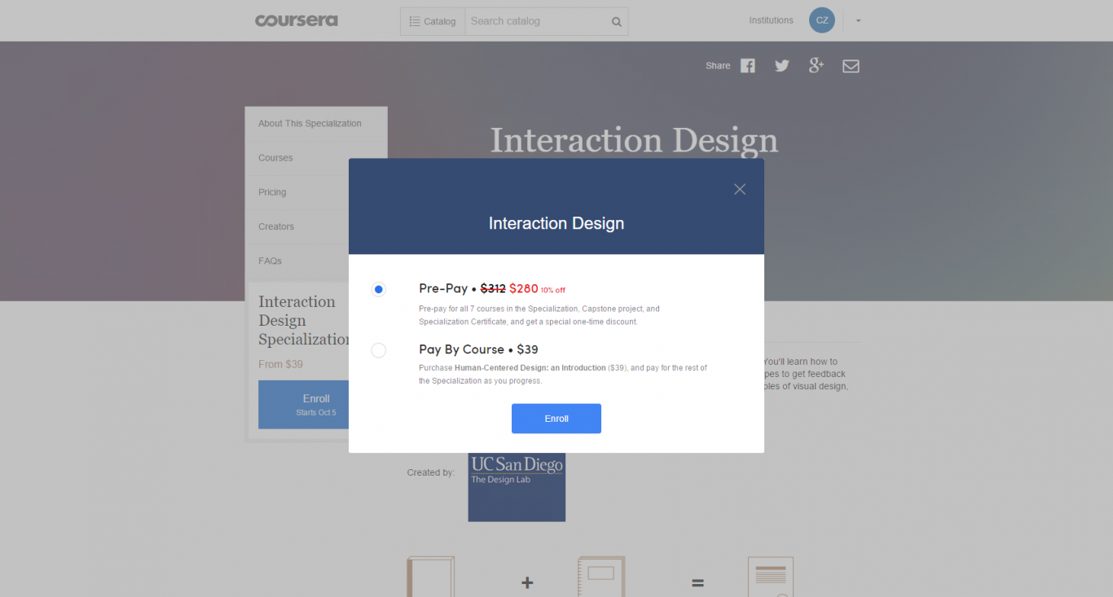This screenshot has width=1113, height=597.
Task: Close the Interaction Design enrollment dialog
Action: click(x=740, y=189)
